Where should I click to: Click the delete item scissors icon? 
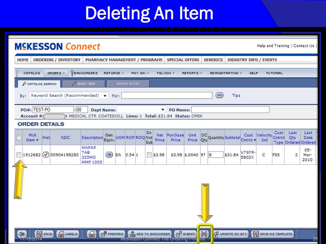(204, 234)
